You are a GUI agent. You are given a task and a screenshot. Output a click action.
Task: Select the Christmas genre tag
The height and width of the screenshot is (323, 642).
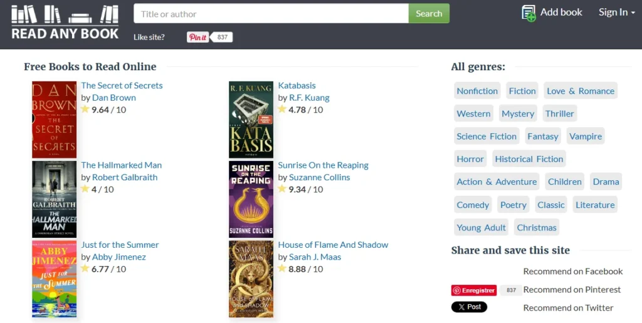[537, 228]
